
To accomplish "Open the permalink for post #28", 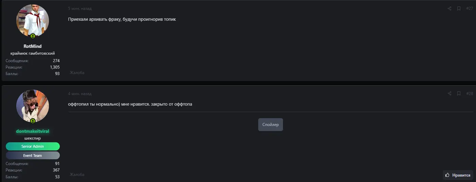I will pyautogui.click(x=469, y=93).
